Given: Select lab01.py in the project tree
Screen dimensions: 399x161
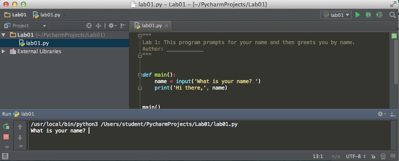Looking at the screenshot, I should tap(64, 43).
